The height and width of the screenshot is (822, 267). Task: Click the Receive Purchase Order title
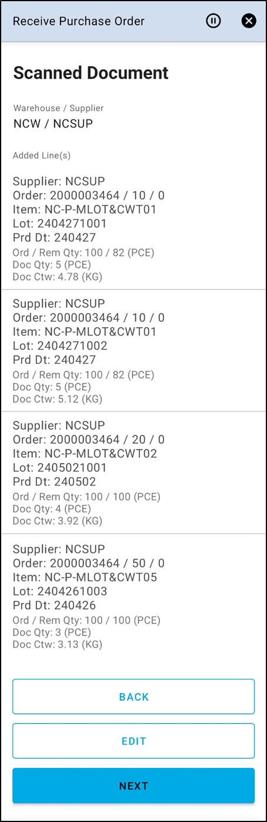coord(79,22)
